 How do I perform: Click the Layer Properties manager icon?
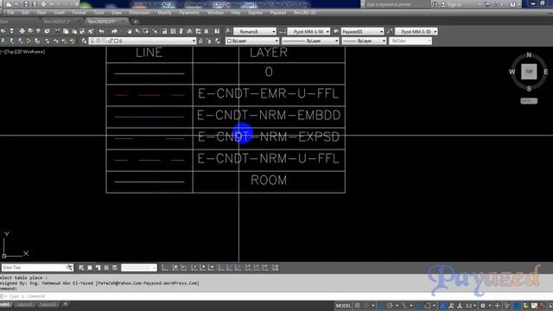point(84,41)
